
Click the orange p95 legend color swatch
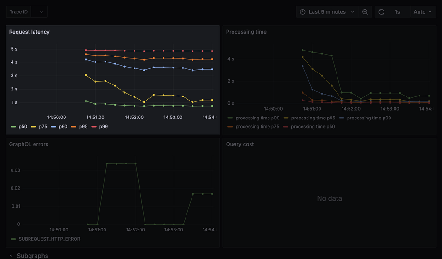click(x=74, y=127)
